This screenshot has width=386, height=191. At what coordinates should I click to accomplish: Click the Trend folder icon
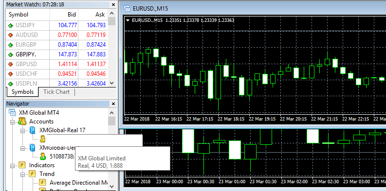pos(32,174)
